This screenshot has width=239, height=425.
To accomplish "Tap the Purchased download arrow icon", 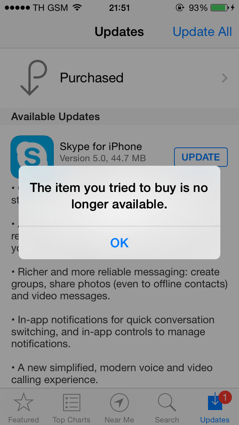I will pyautogui.click(x=34, y=78).
